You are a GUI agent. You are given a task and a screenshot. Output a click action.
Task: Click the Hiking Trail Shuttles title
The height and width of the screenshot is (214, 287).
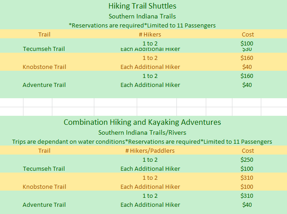142,6
